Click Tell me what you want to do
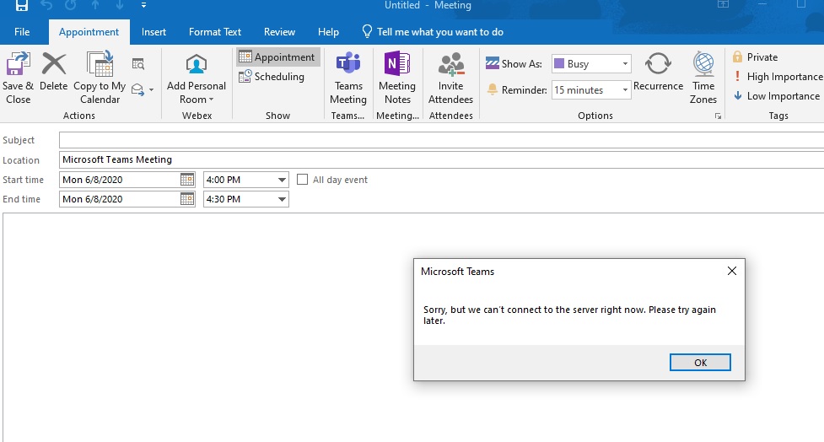 (433, 31)
